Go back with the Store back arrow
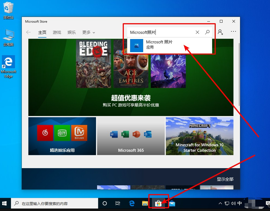 (x=28, y=32)
